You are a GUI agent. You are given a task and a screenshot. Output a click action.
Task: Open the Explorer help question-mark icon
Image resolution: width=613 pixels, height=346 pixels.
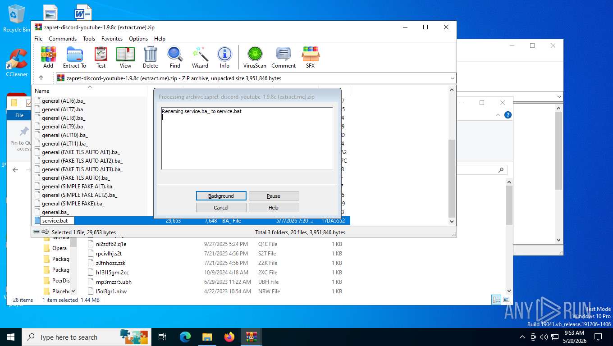pyautogui.click(x=508, y=115)
